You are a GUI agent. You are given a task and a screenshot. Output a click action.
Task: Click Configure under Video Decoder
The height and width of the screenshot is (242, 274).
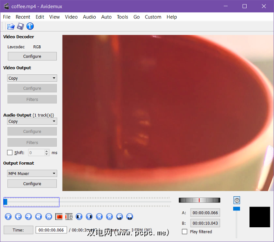[x=32, y=56]
